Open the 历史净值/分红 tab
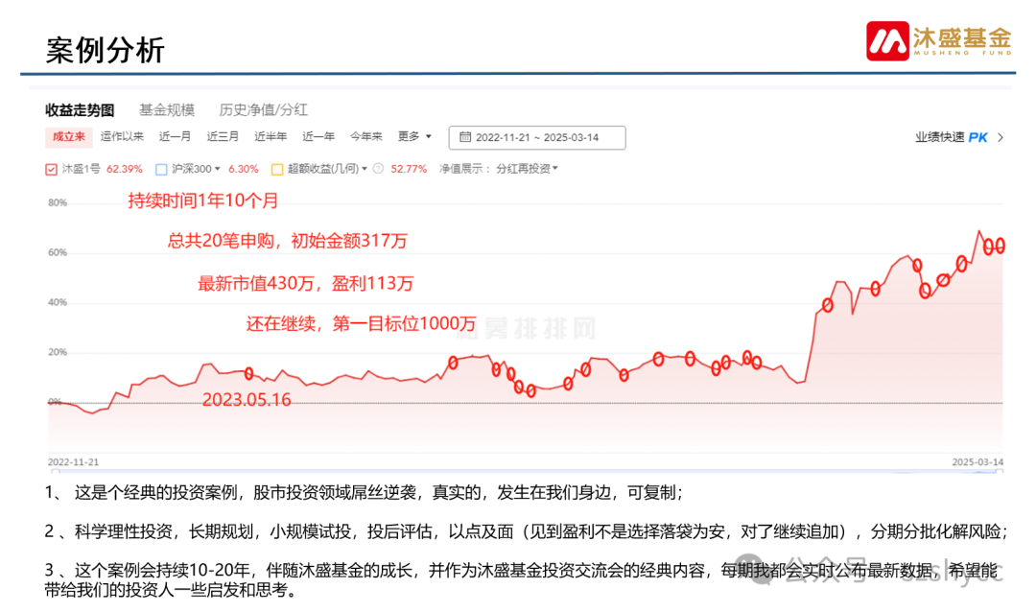The image size is (1036, 612). (261, 109)
